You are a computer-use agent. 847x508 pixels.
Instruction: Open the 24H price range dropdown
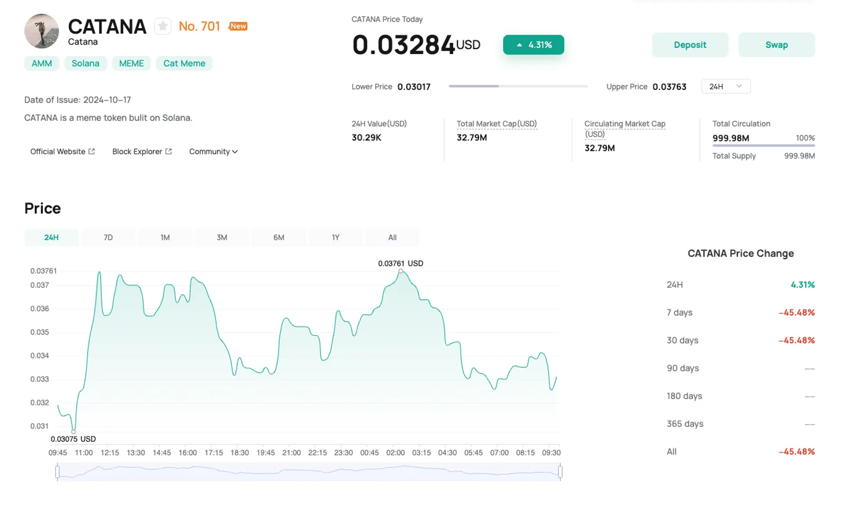tap(726, 86)
